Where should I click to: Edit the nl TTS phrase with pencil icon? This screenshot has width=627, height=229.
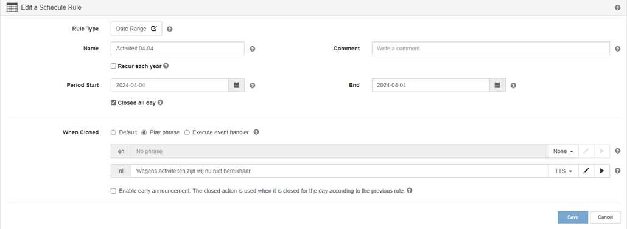click(586, 171)
